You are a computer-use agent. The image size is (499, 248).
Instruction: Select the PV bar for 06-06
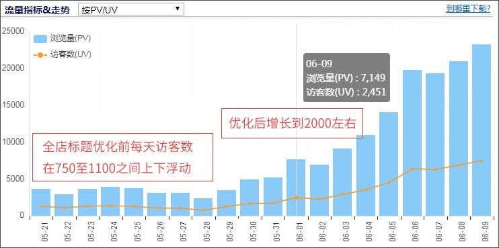(412, 142)
